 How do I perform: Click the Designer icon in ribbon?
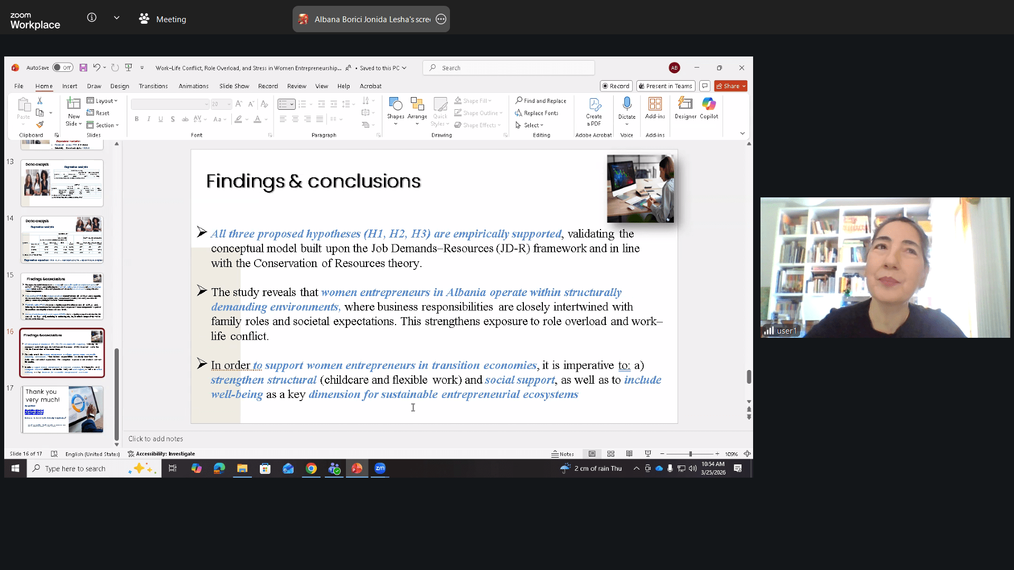click(685, 104)
